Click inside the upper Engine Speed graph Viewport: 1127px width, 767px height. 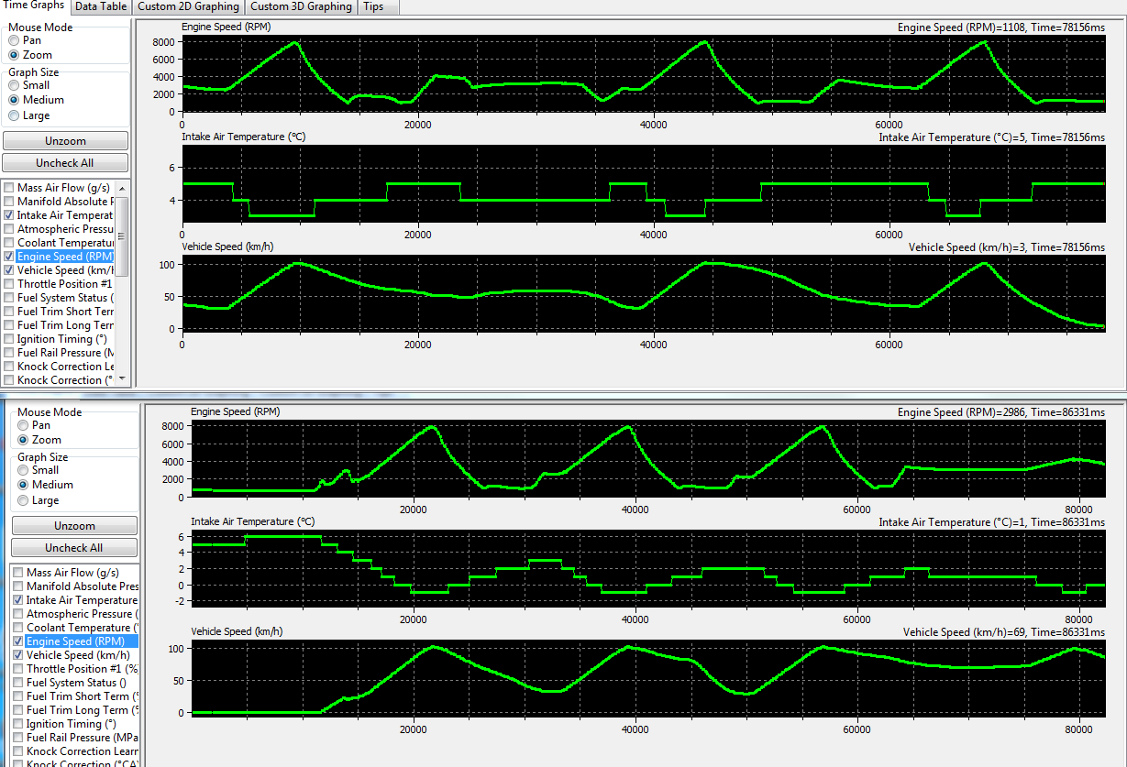(x=642, y=73)
